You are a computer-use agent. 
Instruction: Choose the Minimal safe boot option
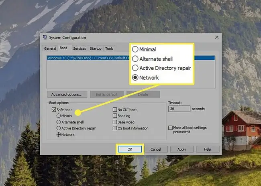point(59,116)
